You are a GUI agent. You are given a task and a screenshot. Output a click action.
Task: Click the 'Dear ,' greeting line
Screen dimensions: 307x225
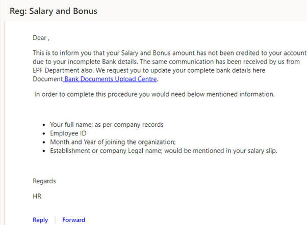tap(41, 38)
